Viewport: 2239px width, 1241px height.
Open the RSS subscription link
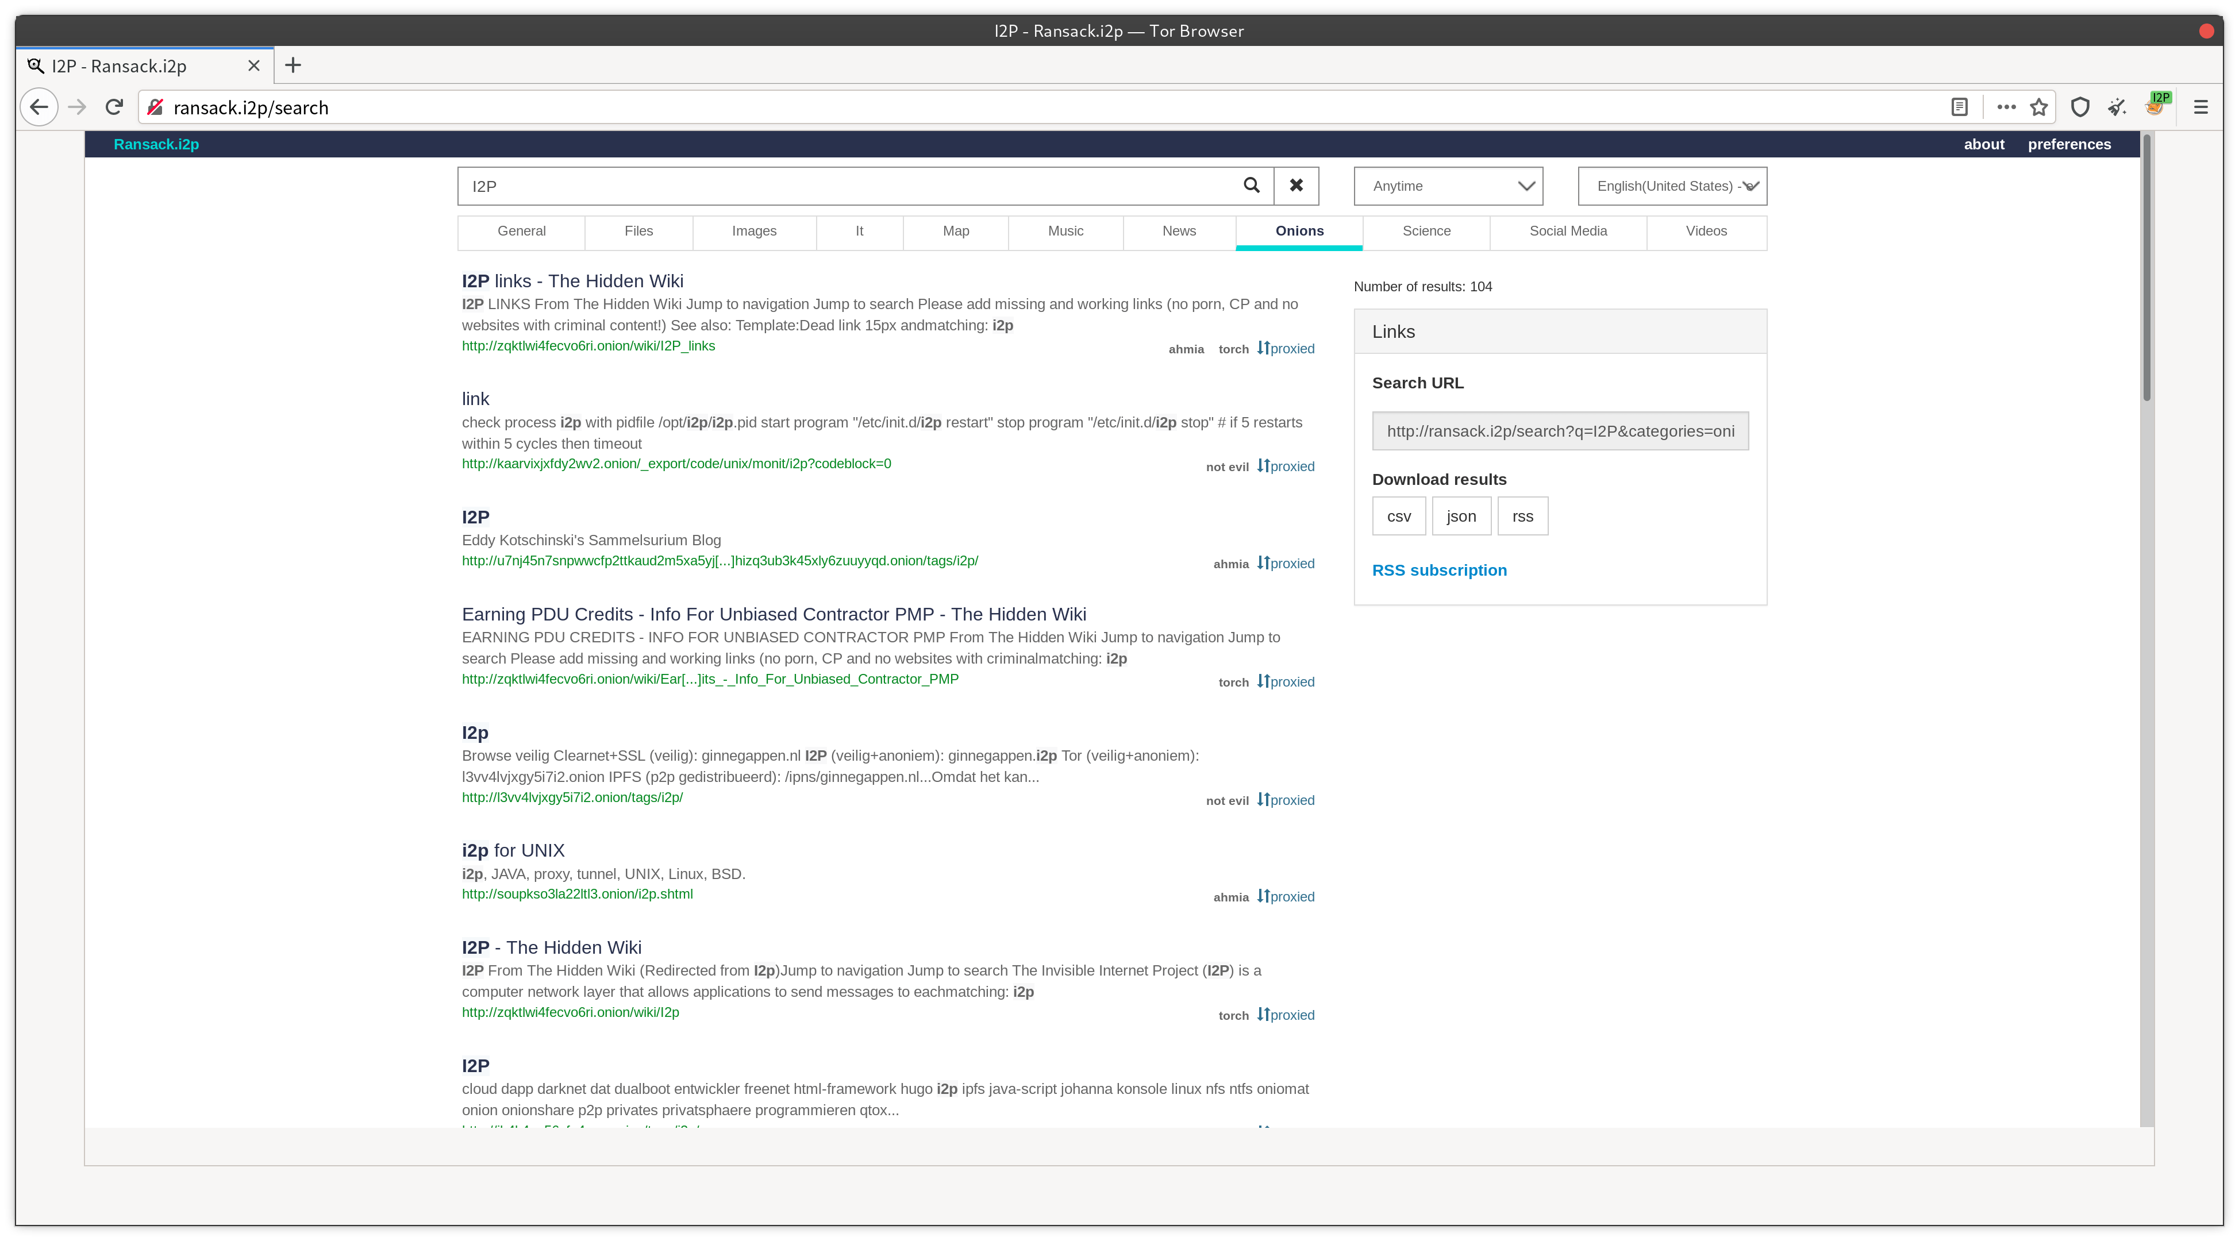(1438, 570)
